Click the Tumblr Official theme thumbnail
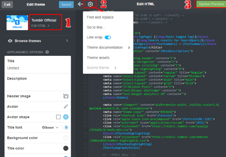This screenshot has height=157, width=226. [x=17, y=23]
